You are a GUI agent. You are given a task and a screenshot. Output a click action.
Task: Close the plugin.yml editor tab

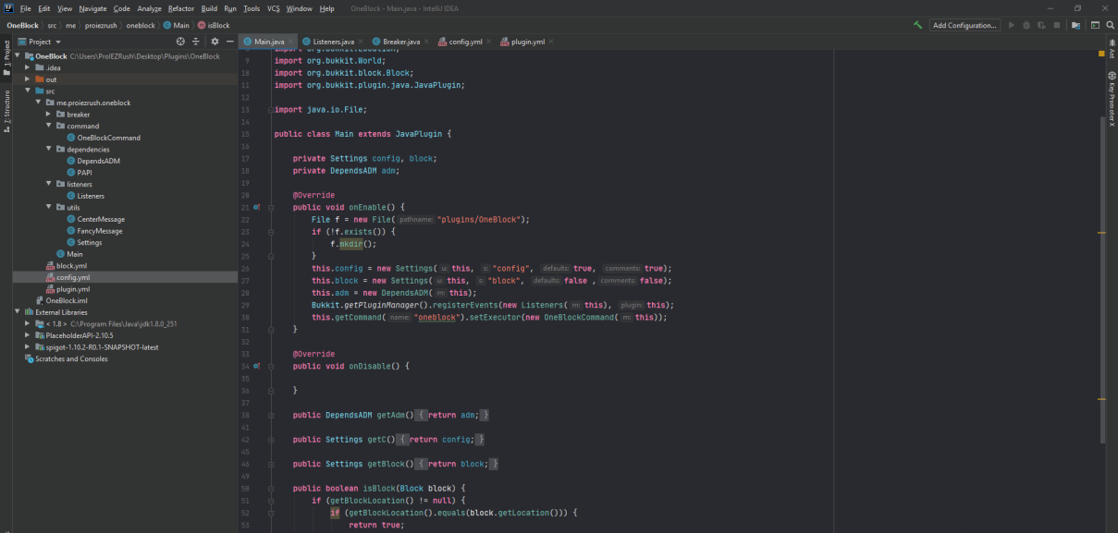[x=551, y=42]
